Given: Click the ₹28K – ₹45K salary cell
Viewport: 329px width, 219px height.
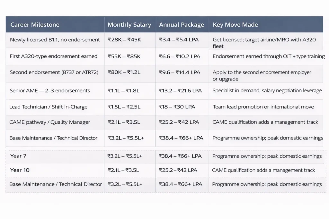Looking at the screenshot, I should [x=124, y=40].
